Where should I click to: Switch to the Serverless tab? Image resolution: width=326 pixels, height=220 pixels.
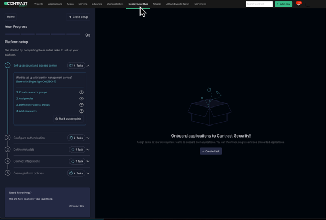pyautogui.click(x=200, y=4)
